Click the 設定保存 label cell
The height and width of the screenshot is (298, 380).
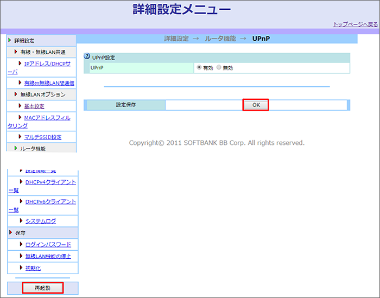click(126, 105)
